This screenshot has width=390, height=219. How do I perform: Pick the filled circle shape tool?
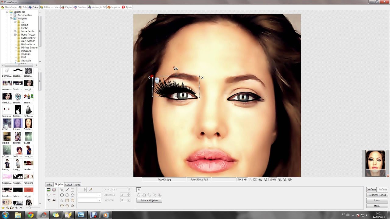62,206
